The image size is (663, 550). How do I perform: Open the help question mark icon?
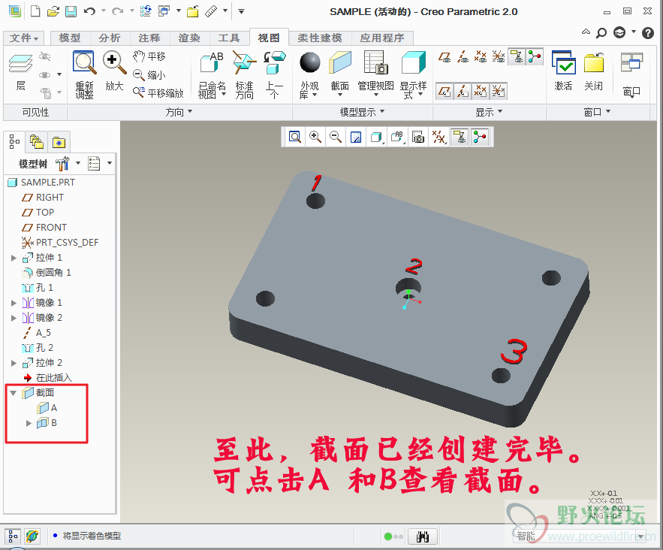[648, 32]
